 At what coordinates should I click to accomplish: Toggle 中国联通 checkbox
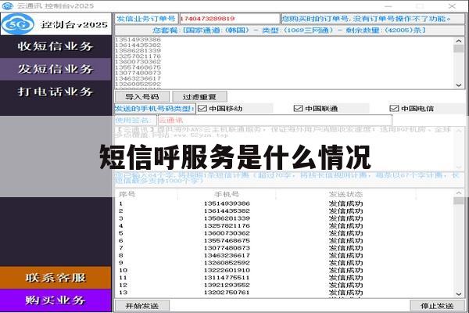click(x=299, y=109)
